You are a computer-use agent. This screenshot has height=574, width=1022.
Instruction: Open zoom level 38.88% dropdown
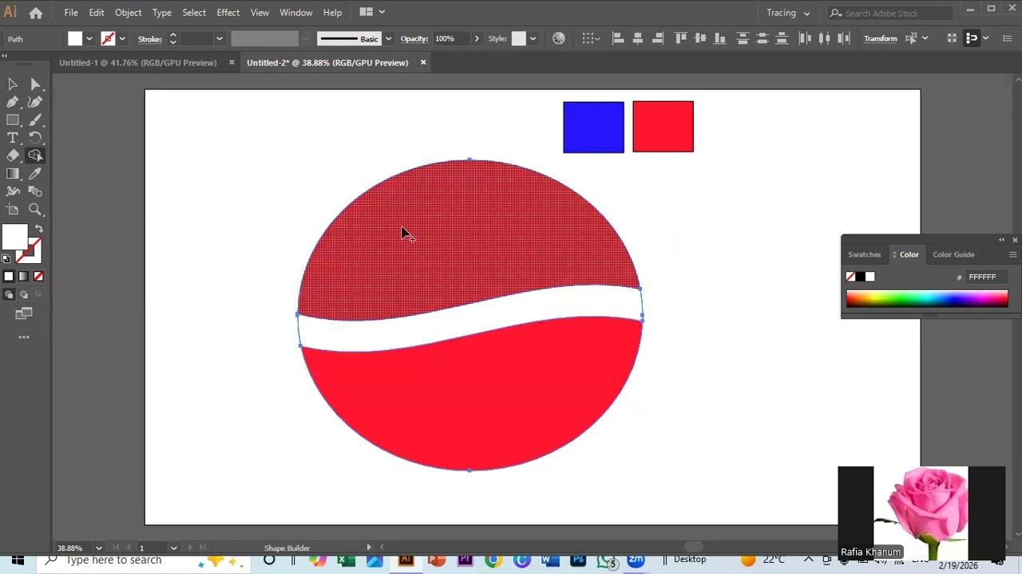[99, 548]
